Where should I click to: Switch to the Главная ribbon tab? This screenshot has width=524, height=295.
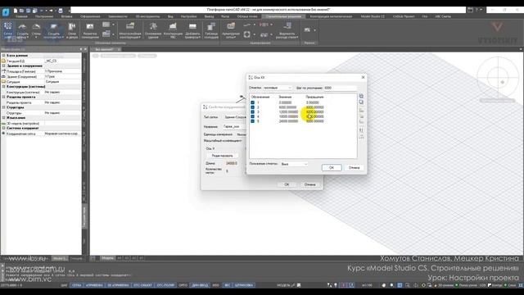pyautogui.click(x=21, y=16)
